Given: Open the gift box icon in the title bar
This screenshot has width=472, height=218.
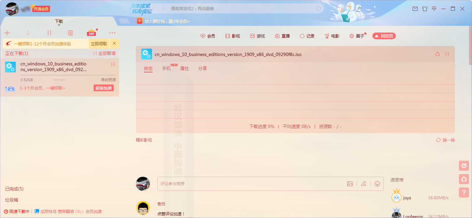Looking at the screenshot, I should tap(425, 9).
